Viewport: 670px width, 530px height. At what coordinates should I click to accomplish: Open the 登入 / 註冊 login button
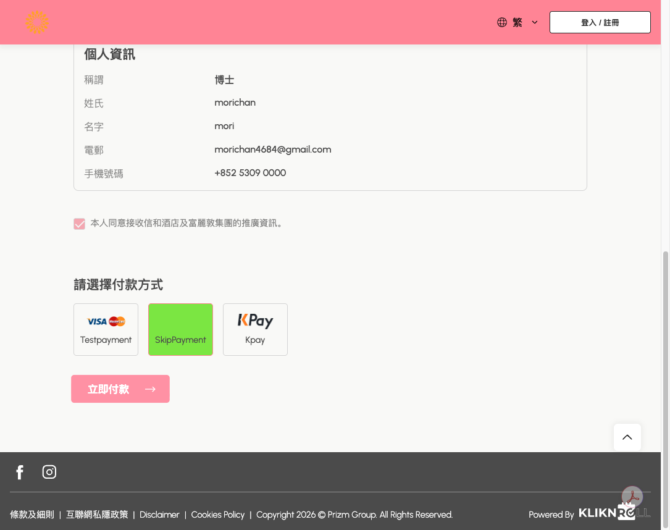click(600, 22)
